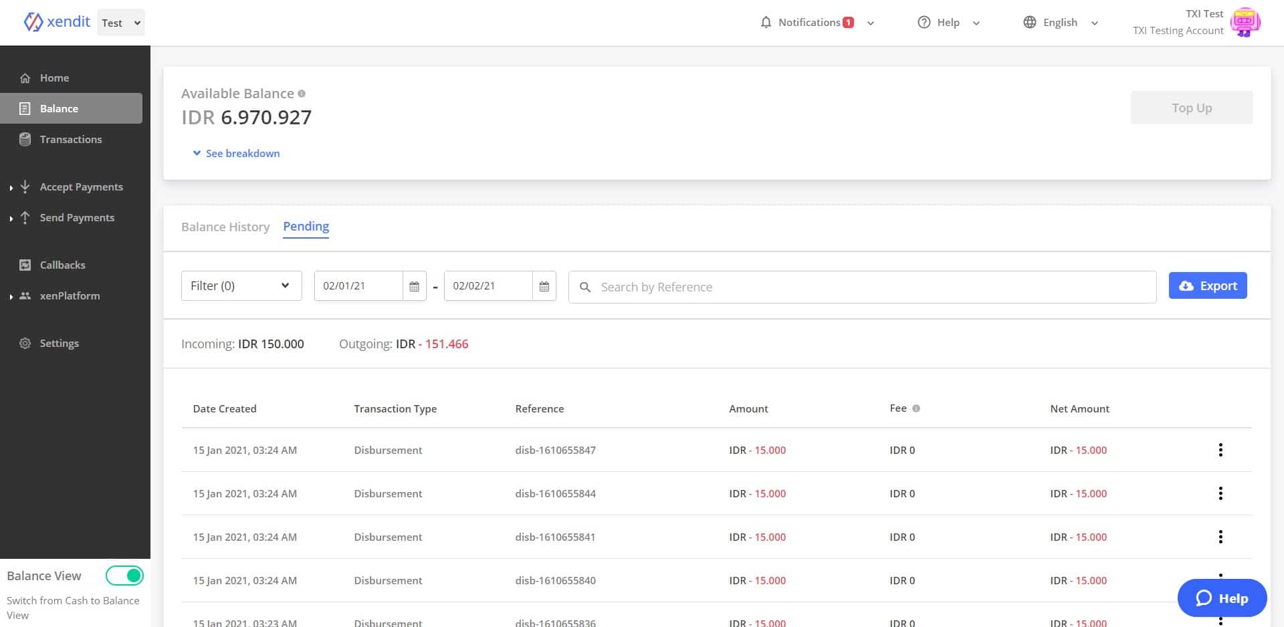Viewport: 1284px width, 627px height.
Task: Open the Filter (0) dropdown
Action: click(241, 286)
